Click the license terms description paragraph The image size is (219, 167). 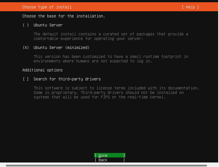[116, 92]
